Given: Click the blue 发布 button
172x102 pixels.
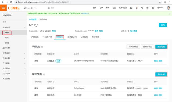Looking at the screenshot, I should tap(163, 25).
